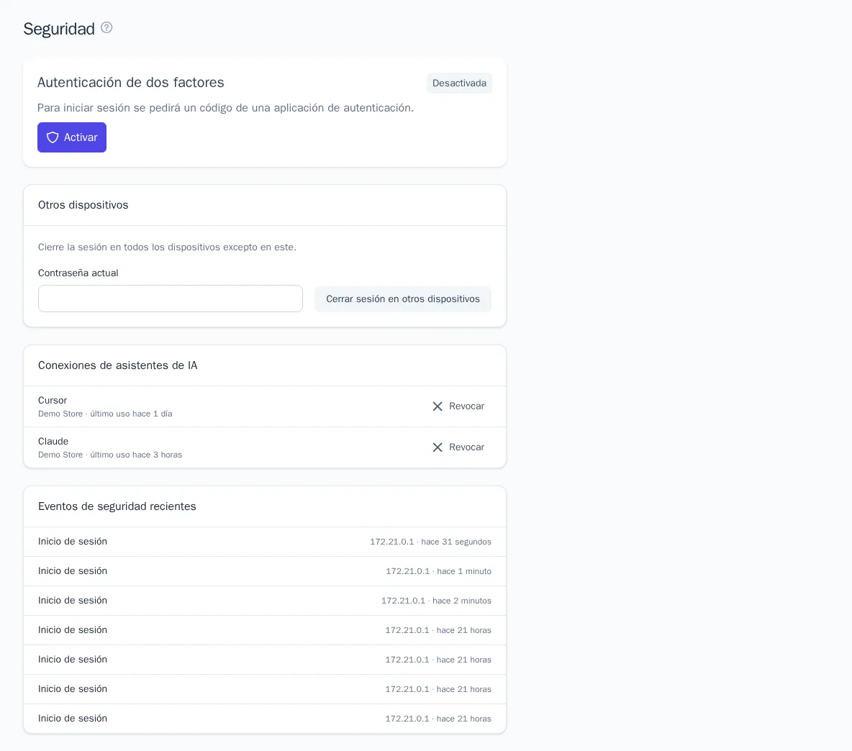Click the Eventos de seguridad recientes heading

point(117,506)
